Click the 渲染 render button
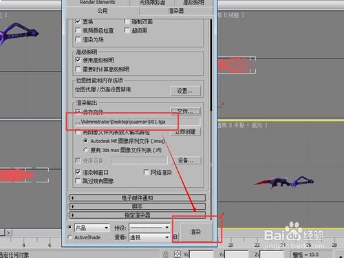 pos(195,232)
